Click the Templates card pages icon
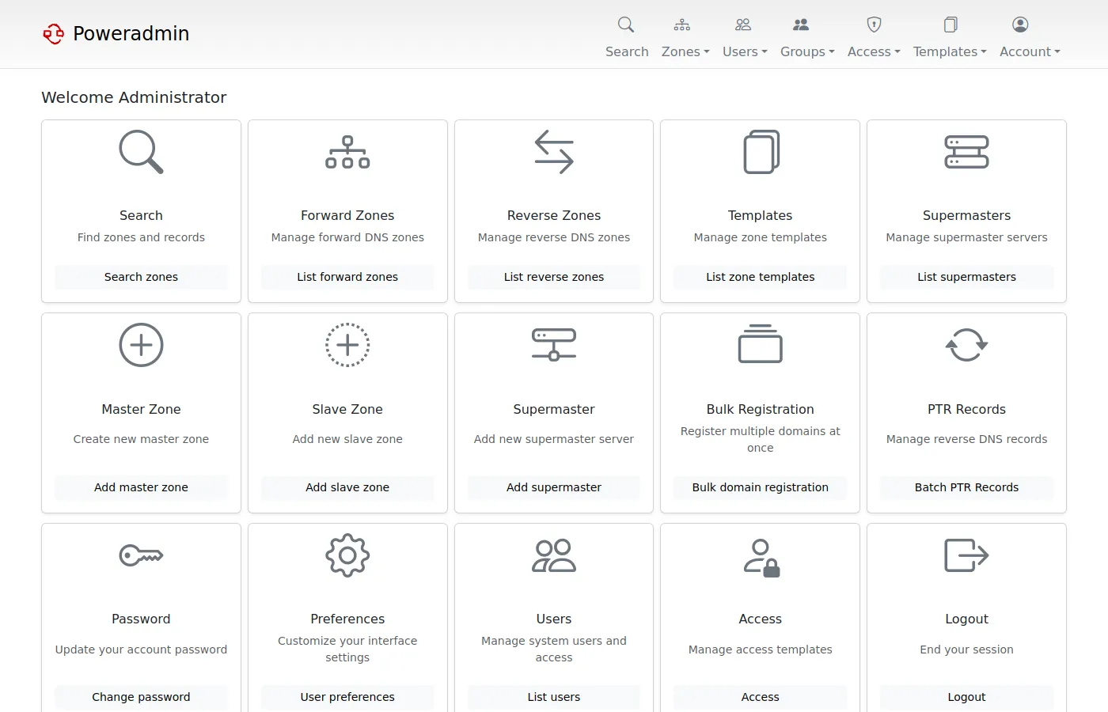1108x712 pixels. [761, 152]
